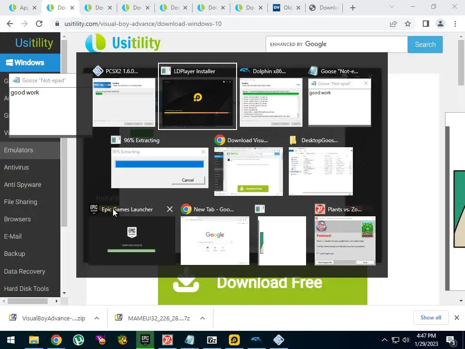Open Epic Games Launcher taskbar icon

(145, 340)
